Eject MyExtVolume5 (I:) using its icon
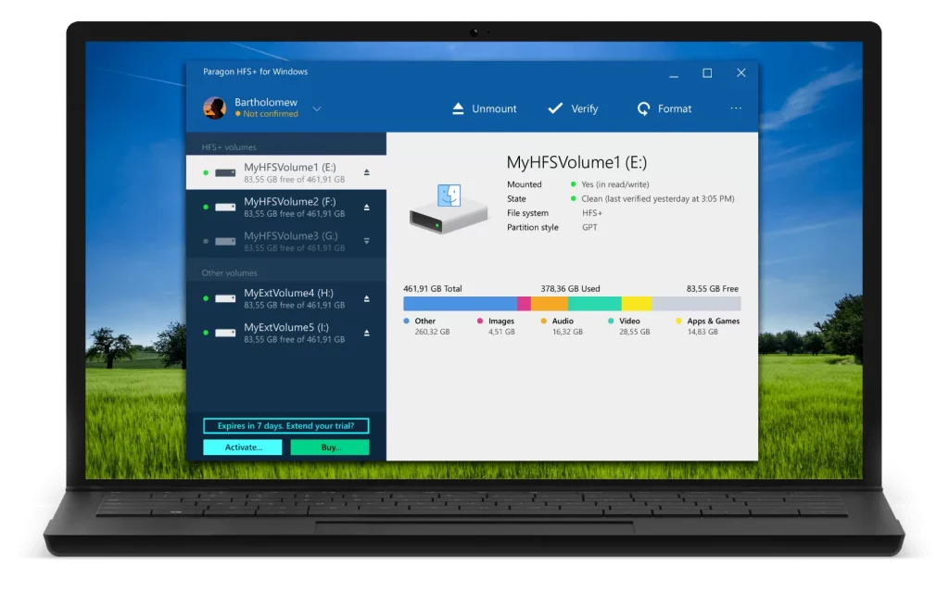This screenshot has height=593, width=949. (x=367, y=333)
